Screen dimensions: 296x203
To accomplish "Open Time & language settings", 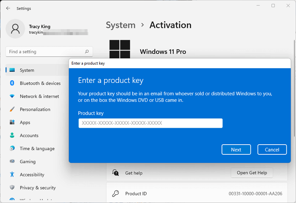I will (x=37, y=148).
